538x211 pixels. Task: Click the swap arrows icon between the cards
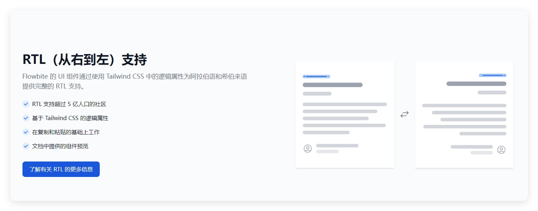click(405, 114)
